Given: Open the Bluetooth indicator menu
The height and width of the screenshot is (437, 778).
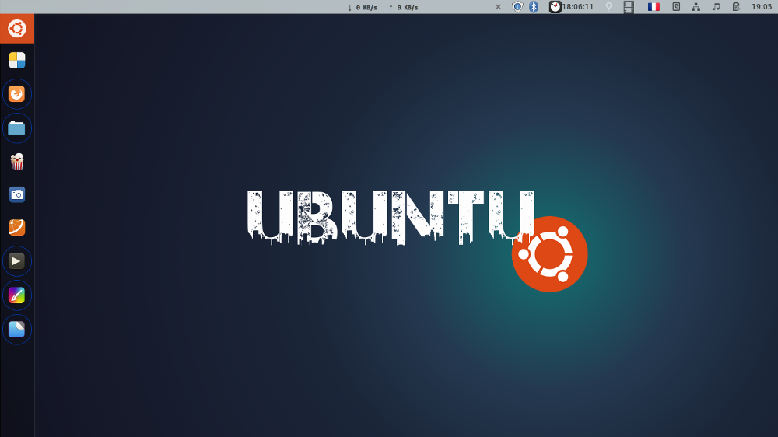Looking at the screenshot, I should 534,7.
